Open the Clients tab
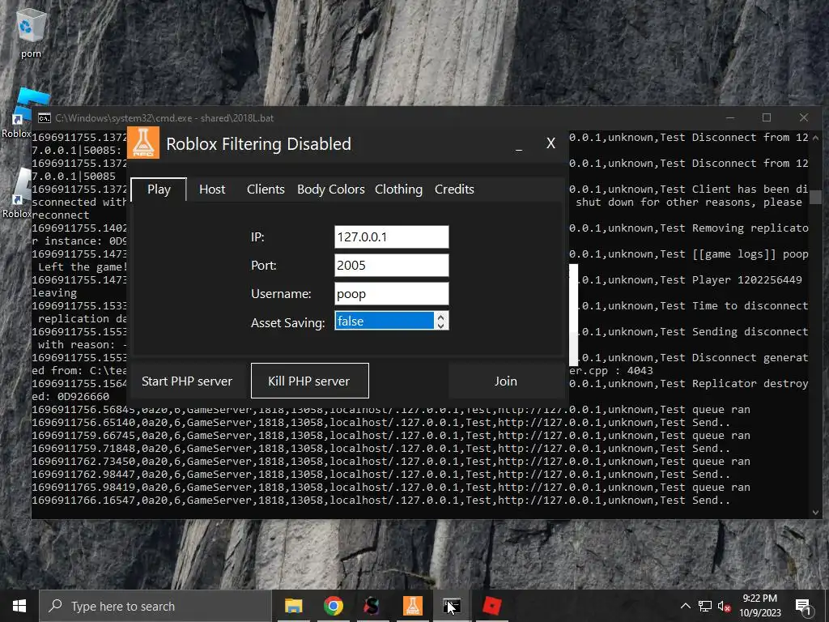This screenshot has height=622, width=829. [266, 190]
